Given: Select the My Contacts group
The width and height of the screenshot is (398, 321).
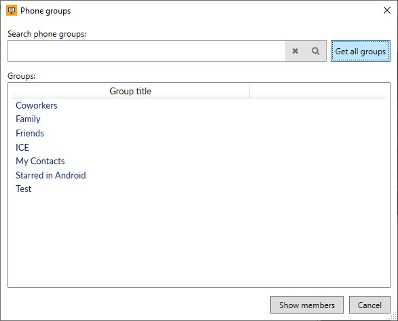Looking at the screenshot, I should (x=40, y=162).
